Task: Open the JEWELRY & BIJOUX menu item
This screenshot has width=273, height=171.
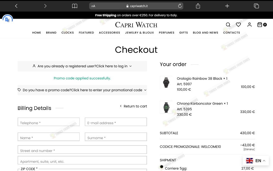Action: (x=139, y=33)
